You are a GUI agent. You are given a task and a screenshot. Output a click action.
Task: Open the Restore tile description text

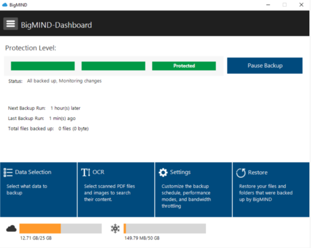coord(266,193)
